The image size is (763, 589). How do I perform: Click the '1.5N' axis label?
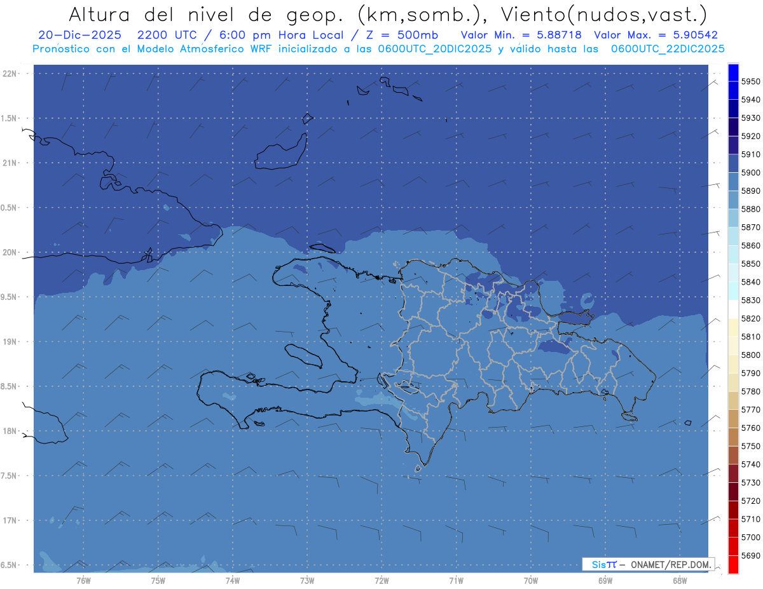(8, 118)
